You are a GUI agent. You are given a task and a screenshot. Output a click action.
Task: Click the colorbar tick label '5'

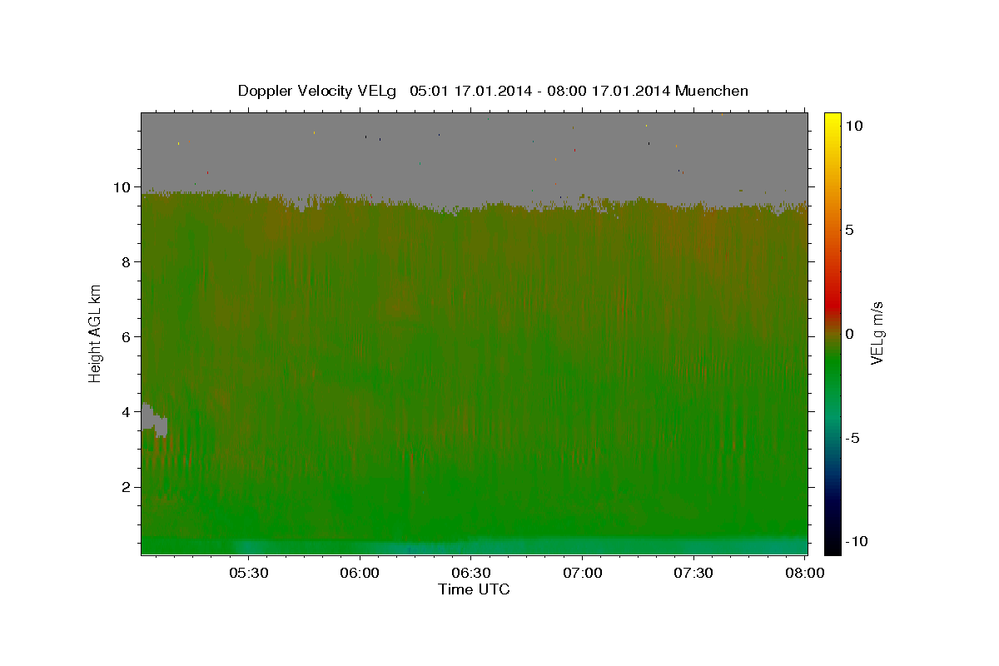pos(850,230)
